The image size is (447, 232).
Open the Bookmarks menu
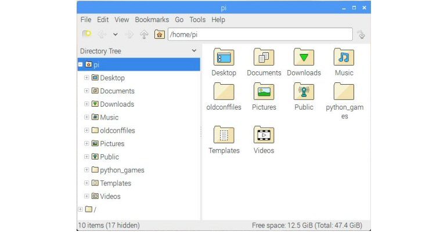tap(151, 20)
